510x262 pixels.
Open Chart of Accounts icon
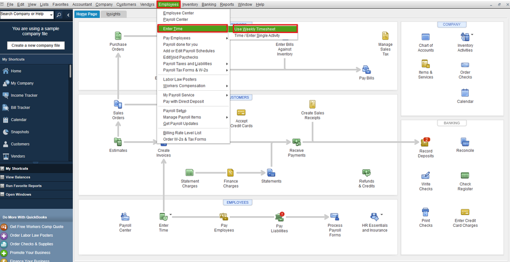426,37
